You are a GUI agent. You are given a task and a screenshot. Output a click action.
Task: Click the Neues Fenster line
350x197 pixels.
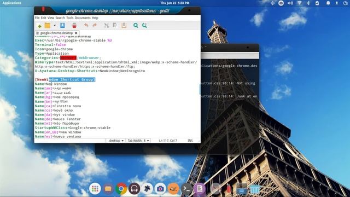tap(58, 119)
